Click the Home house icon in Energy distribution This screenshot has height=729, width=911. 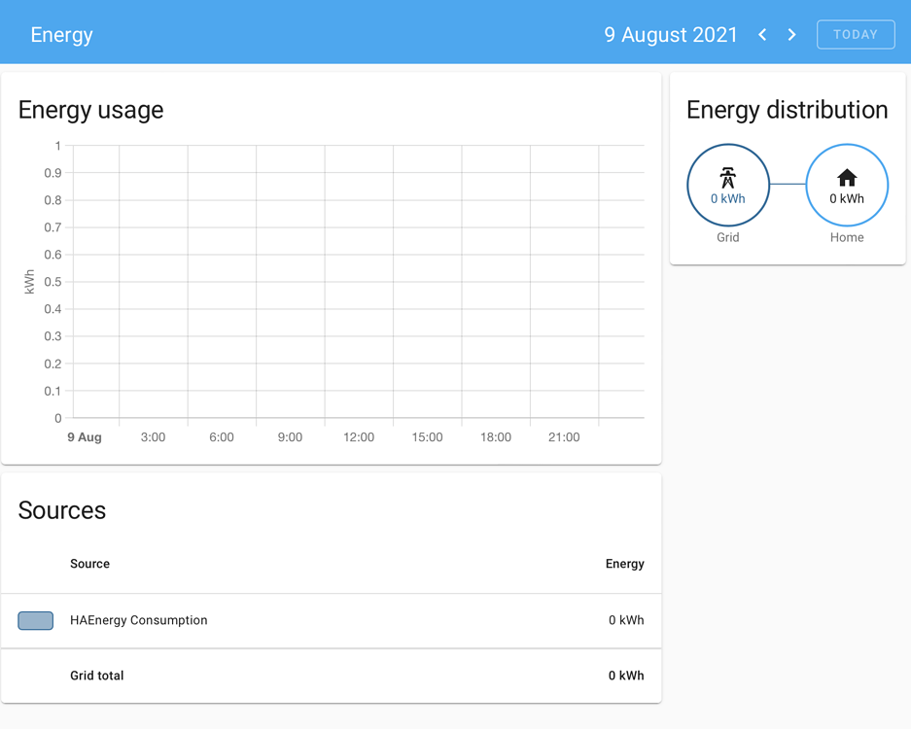847,178
